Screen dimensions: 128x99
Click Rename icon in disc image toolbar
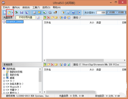[x=56, y=18]
